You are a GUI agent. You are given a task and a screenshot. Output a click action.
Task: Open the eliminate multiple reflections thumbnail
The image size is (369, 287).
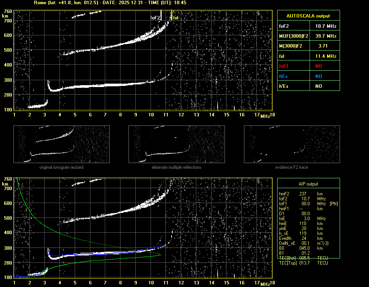(x=176, y=144)
